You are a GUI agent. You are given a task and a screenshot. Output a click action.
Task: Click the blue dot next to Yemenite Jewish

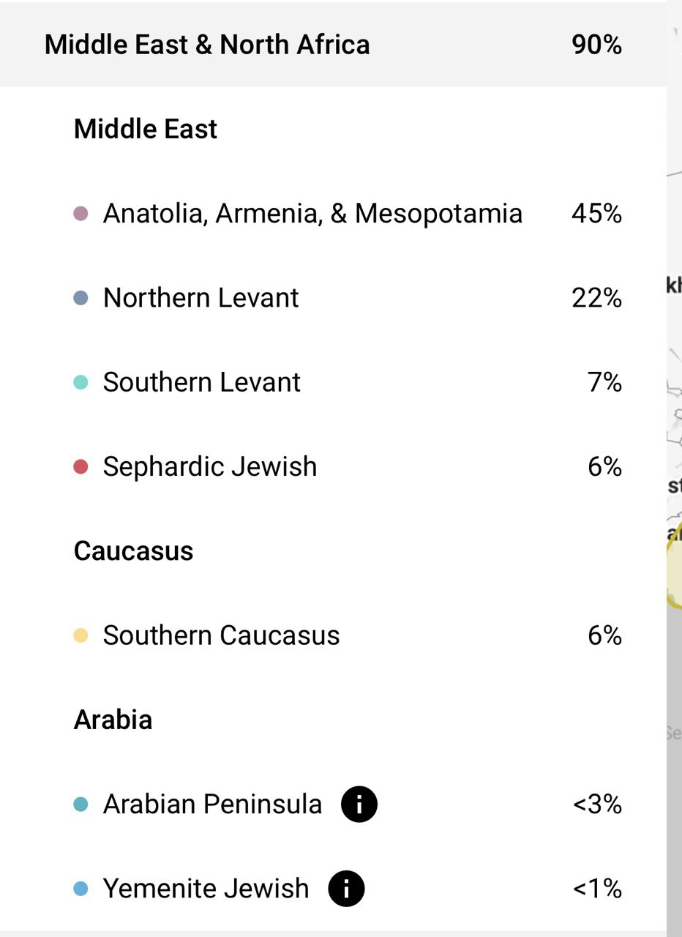coord(81,889)
